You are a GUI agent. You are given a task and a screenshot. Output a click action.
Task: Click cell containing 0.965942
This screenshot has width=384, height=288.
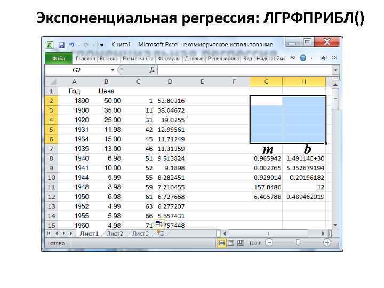click(267, 158)
